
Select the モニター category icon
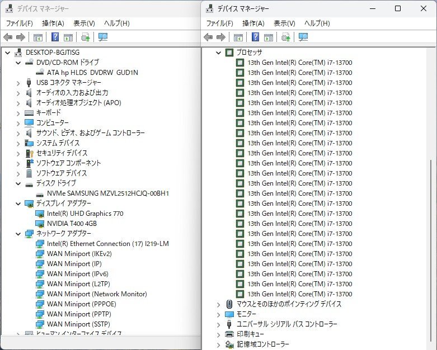tap(229, 314)
